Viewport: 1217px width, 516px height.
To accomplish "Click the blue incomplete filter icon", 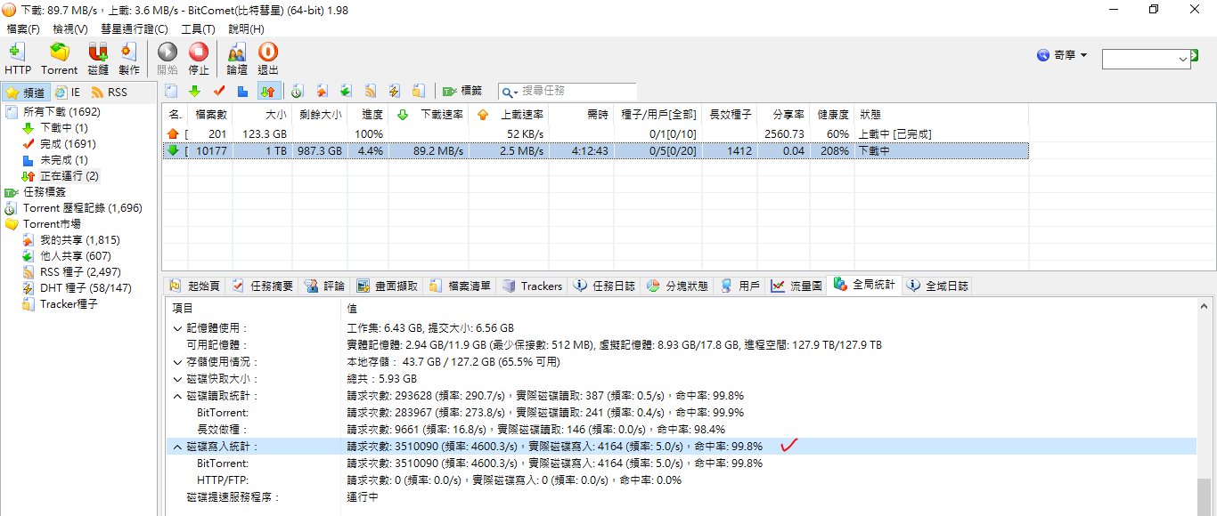I will [242, 91].
